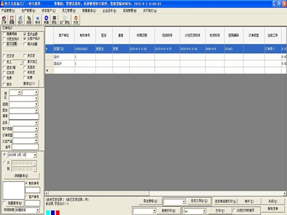Click the 出厂质检 toolbar icon
This screenshot has width=287, height=215.
click(65, 20)
